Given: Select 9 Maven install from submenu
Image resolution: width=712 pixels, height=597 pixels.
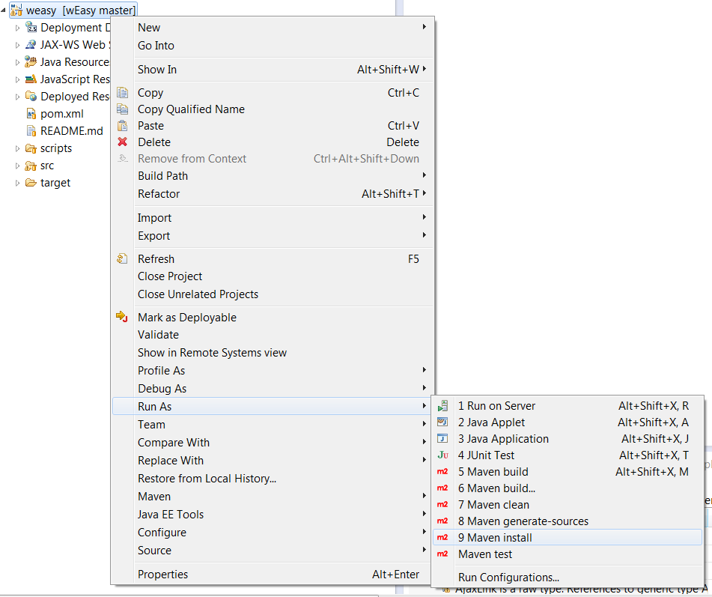Looking at the screenshot, I should point(495,538).
